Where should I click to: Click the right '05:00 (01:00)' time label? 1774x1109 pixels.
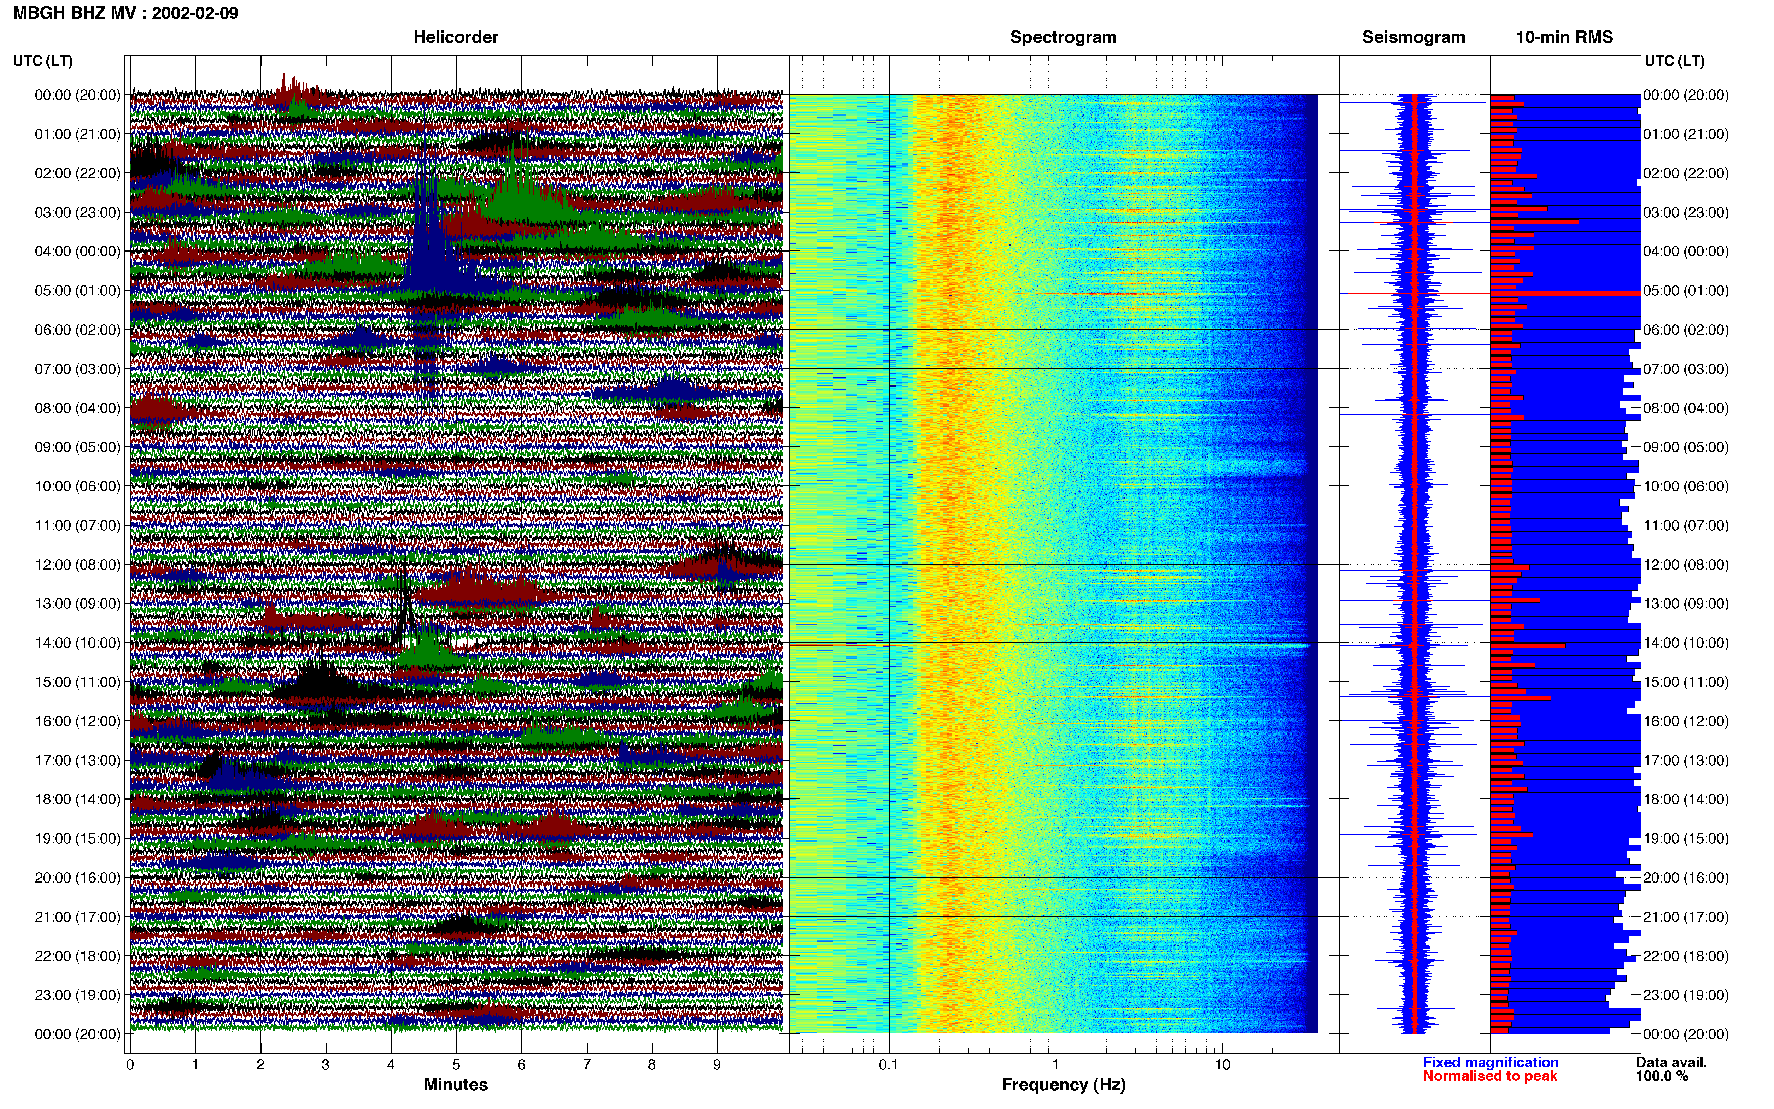click(x=1686, y=290)
